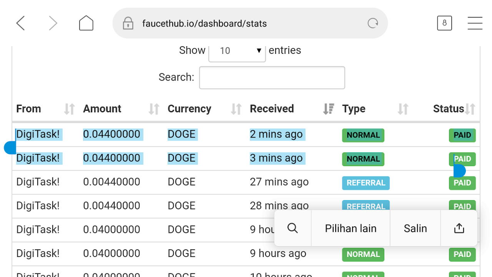Tap the Currency column header
This screenshot has height=277, width=492.
point(189,109)
